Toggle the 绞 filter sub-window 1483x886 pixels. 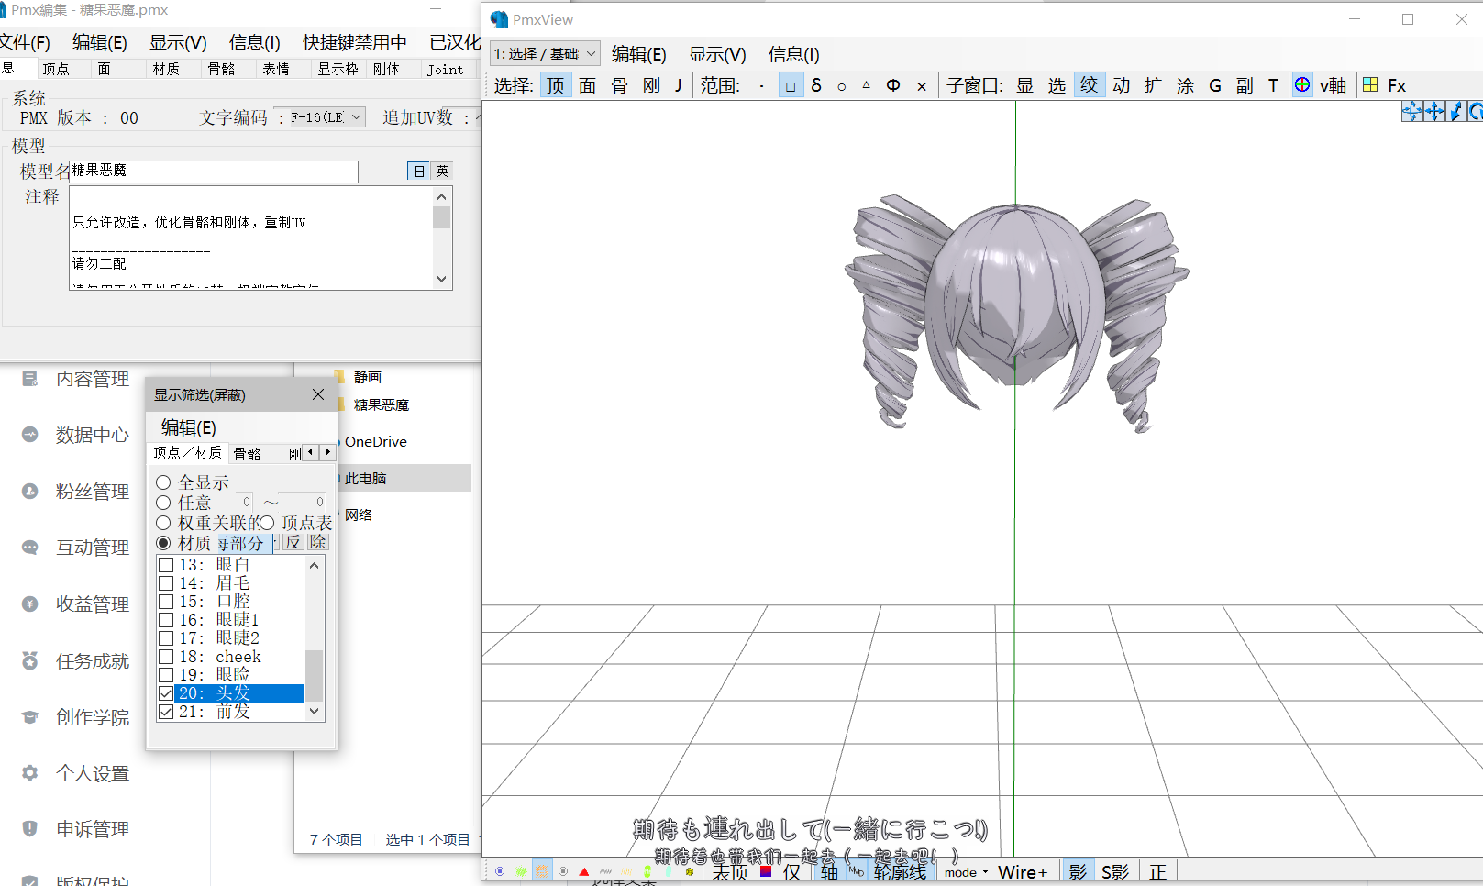coord(1090,85)
